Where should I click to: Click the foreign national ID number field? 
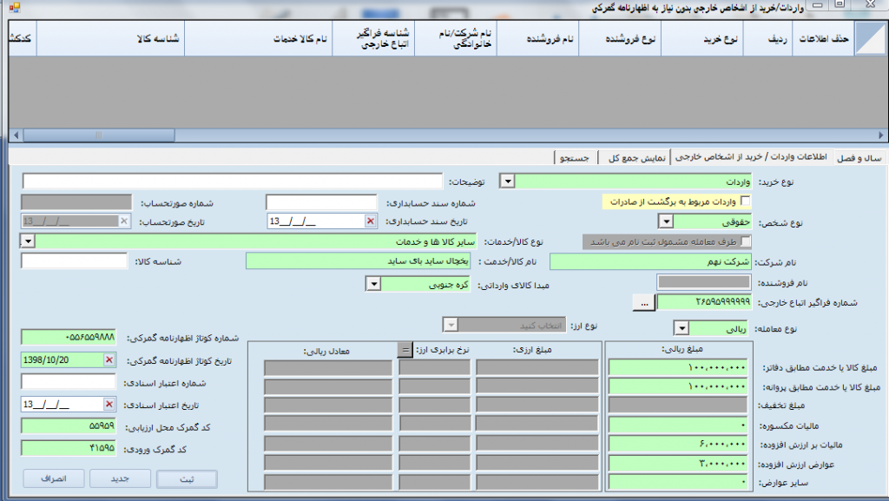pyautogui.click(x=704, y=302)
